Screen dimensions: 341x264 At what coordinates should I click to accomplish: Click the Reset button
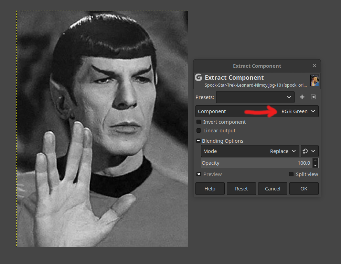[x=241, y=189]
